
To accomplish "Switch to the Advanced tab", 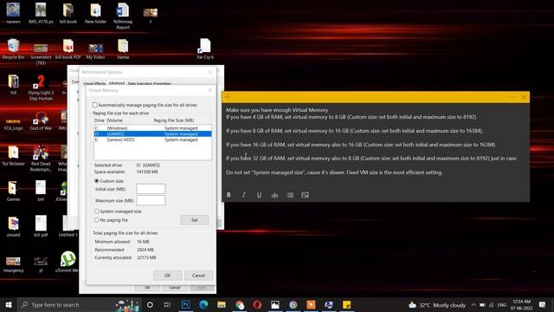I will (117, 83).
